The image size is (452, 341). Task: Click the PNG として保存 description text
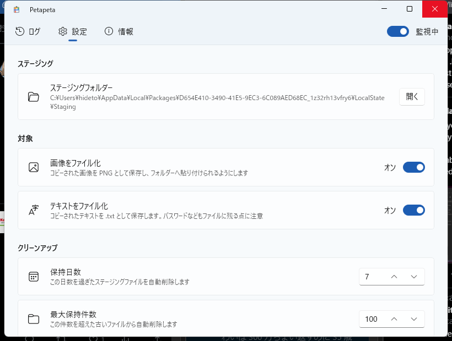point(149,173)
